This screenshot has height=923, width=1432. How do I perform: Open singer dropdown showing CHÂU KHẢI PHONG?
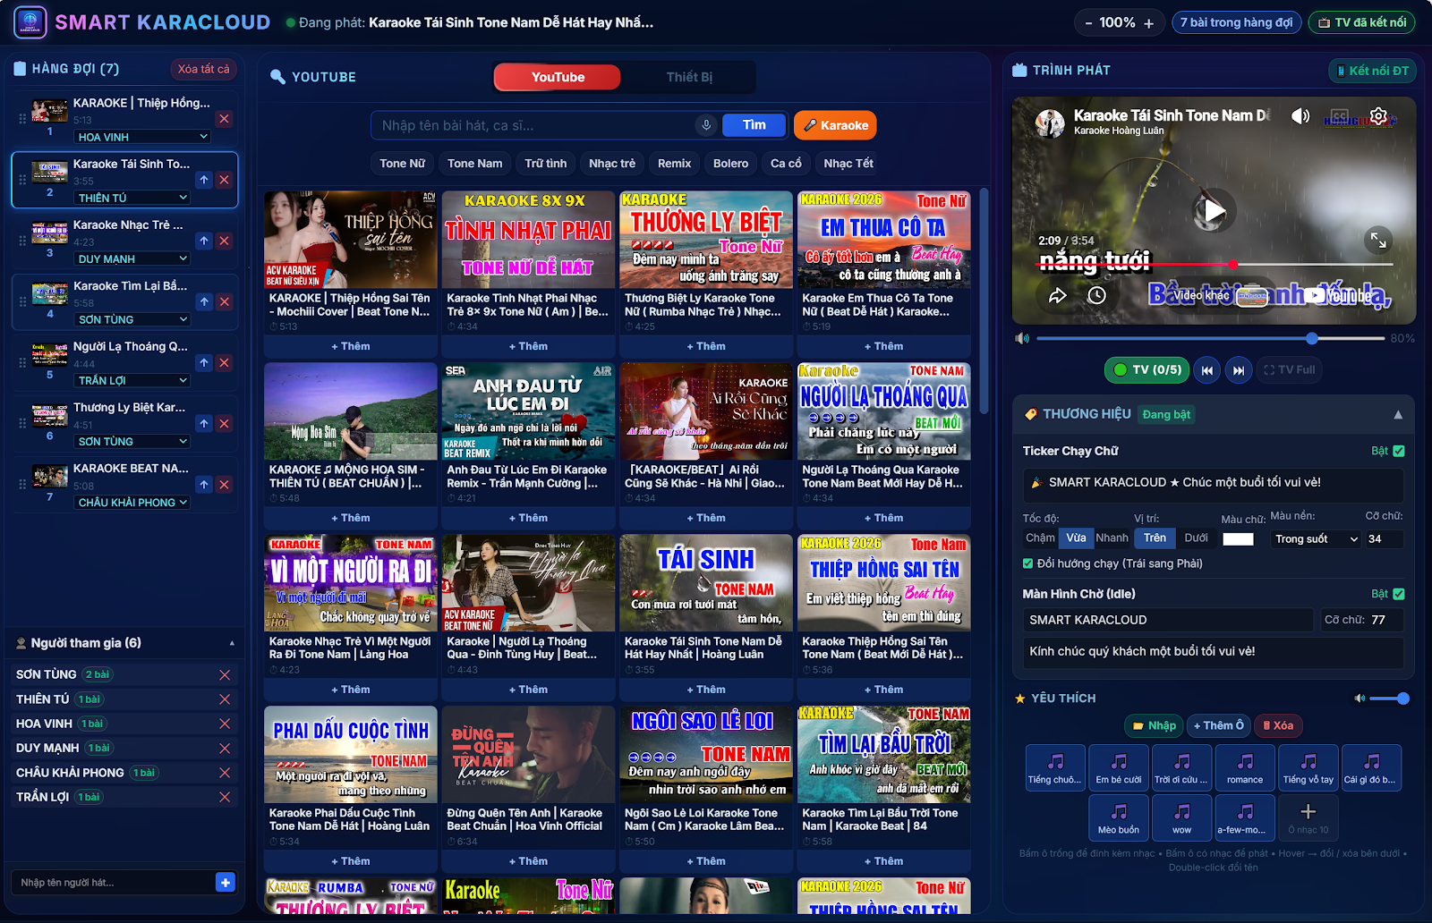132,502
